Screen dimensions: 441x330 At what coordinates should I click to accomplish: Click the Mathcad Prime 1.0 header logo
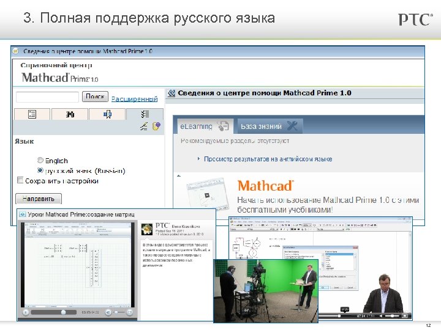pyautogui.click(x=60, y=78)
